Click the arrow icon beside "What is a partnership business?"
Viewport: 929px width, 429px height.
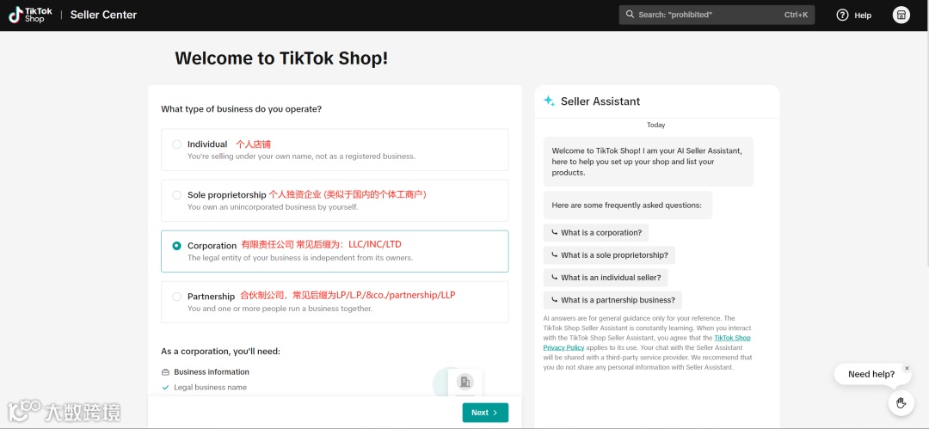pos(555,300)
